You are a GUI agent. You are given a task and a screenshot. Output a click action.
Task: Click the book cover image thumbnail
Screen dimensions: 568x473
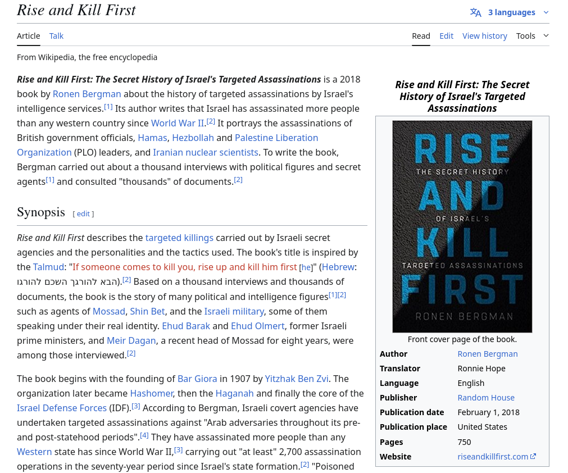462,226
